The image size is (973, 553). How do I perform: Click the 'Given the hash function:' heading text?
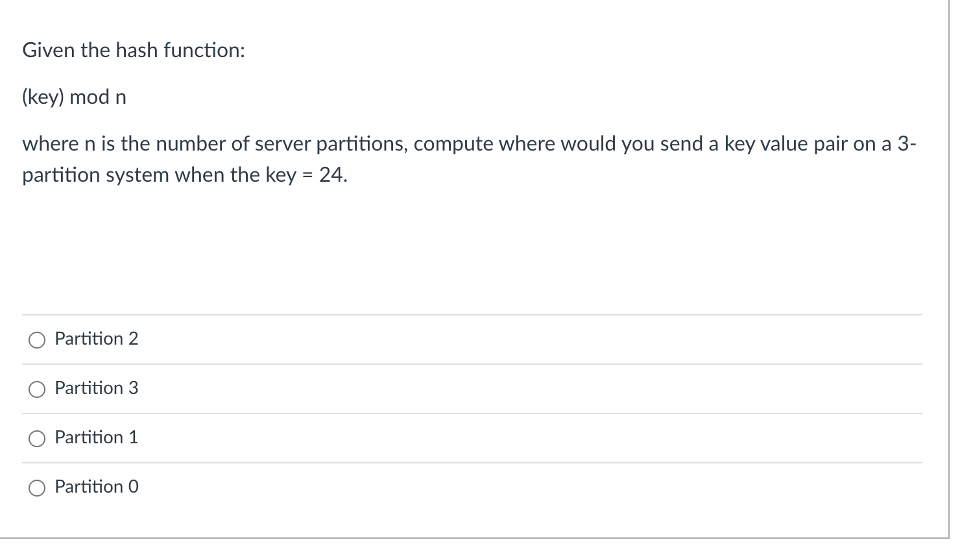click(x=134, y=50)
